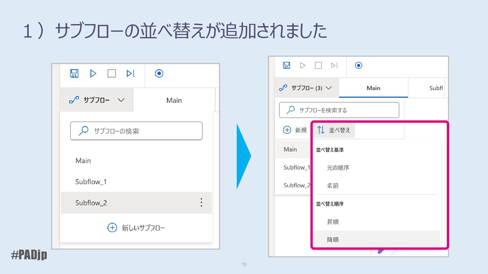The image size is (488, 274).
Task: Click the grey run icon in right toolbar
Action: click(302, 65)
